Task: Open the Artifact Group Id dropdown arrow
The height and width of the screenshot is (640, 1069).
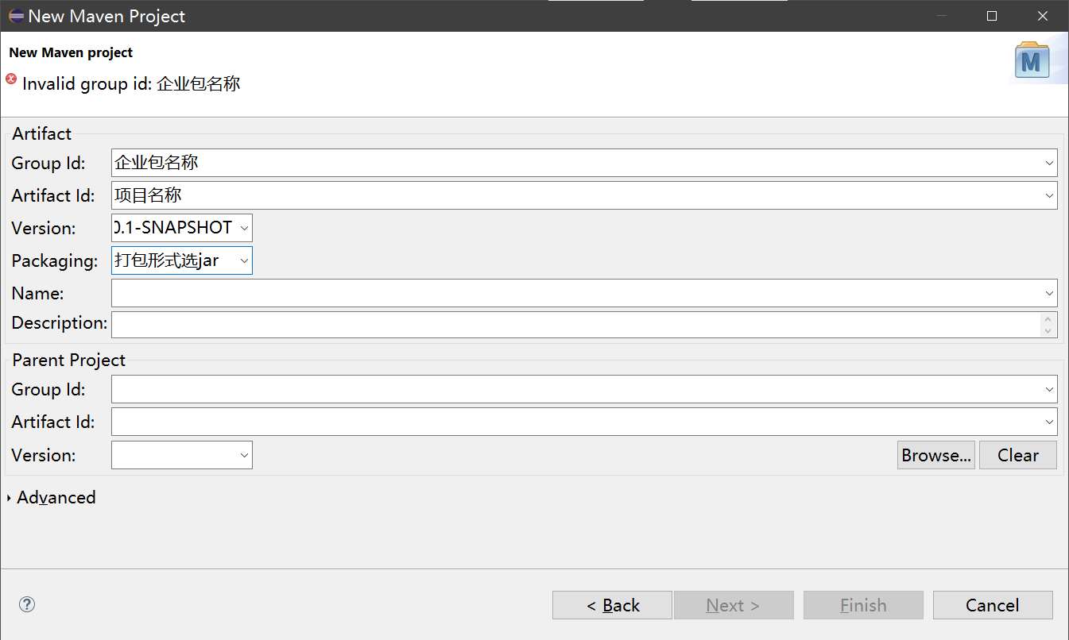Action: point(1049,163)
